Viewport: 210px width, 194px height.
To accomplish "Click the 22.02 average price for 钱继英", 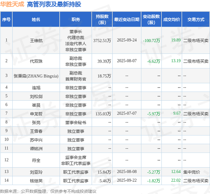I will click(176, 180).
